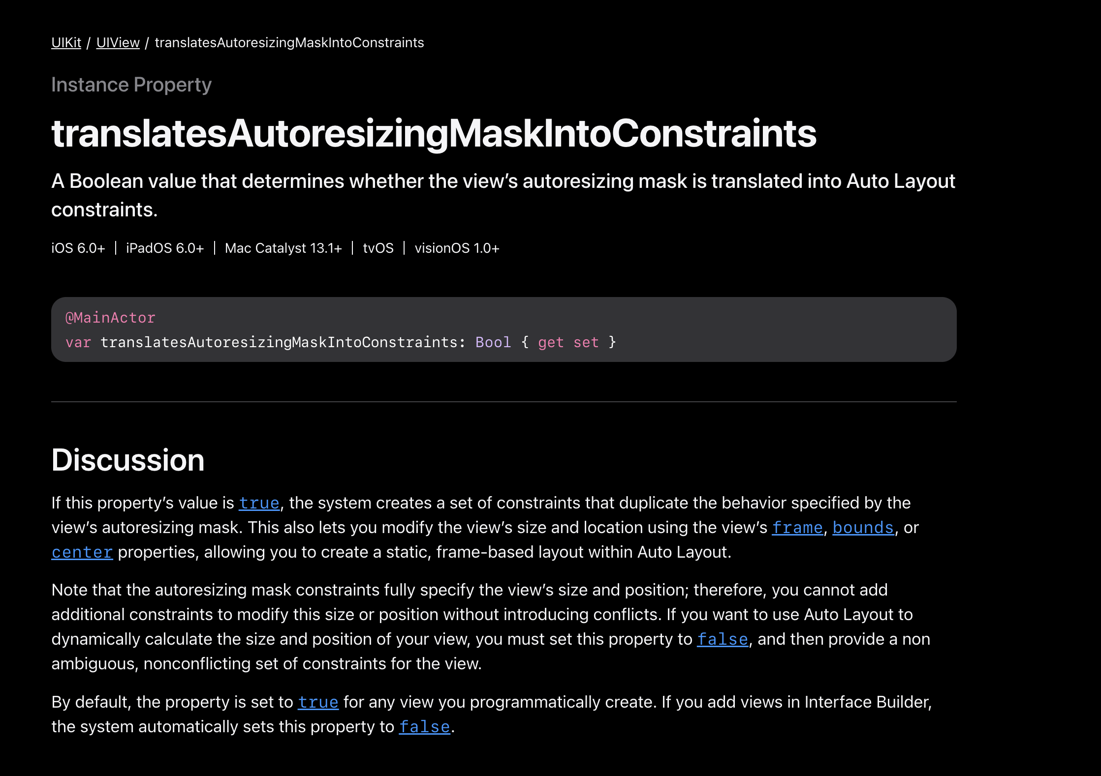Open the UIKit breadcrumb link

click(66, 43)
